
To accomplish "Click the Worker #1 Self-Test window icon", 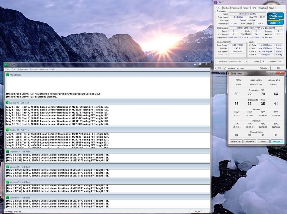I will pyautogui.click(x=7, y=103).
